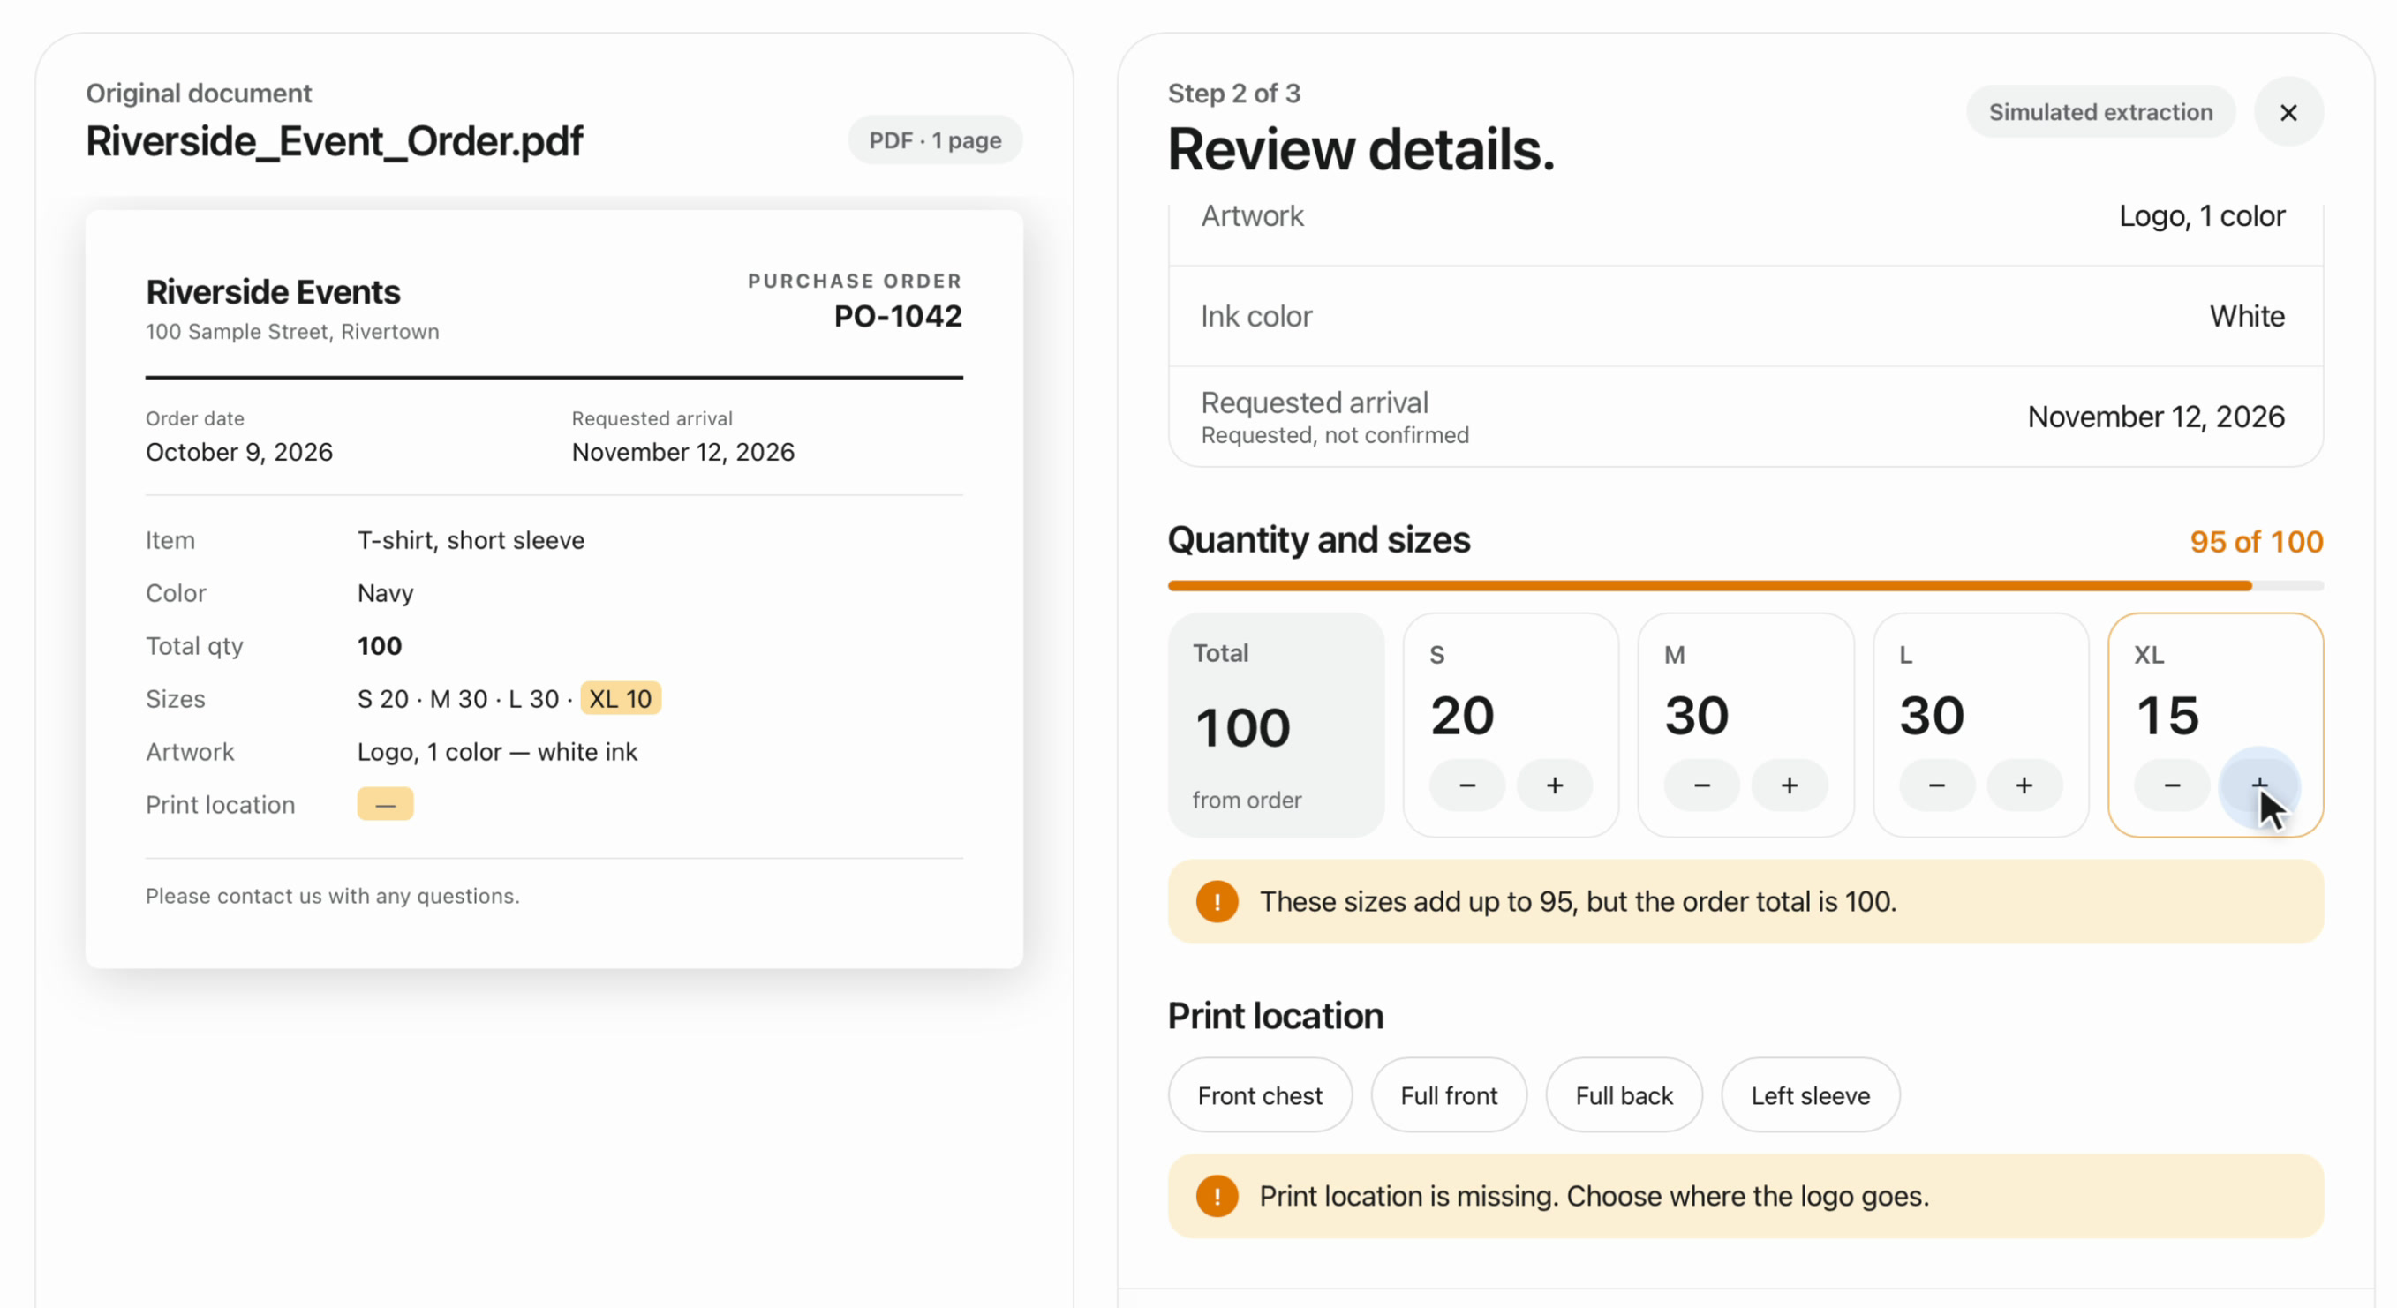Click the PO-1042 order number

point(898,316)
